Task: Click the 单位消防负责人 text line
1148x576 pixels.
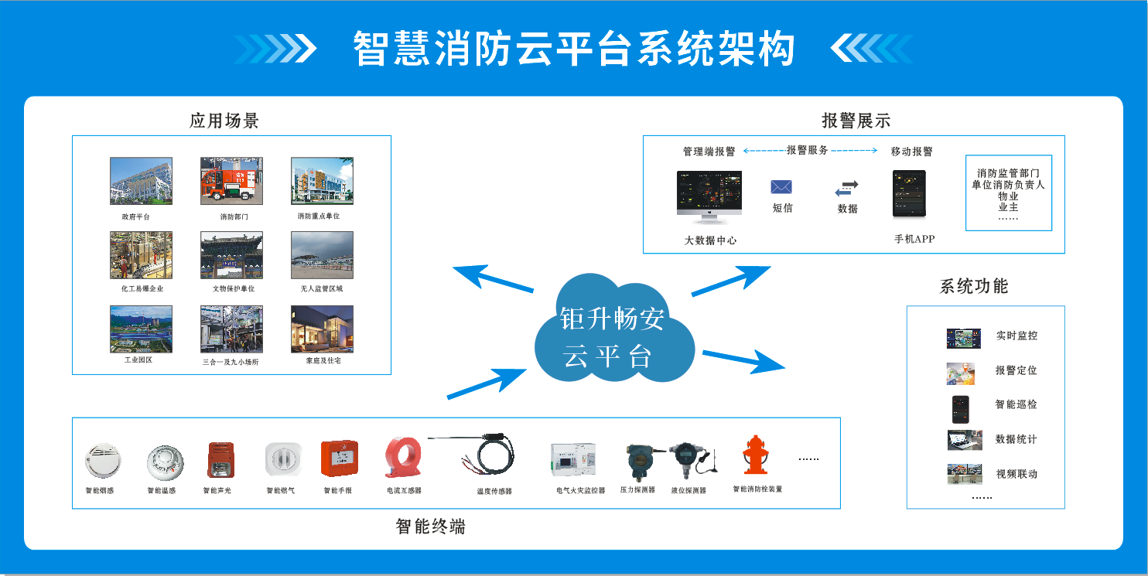Action: 1008,185
